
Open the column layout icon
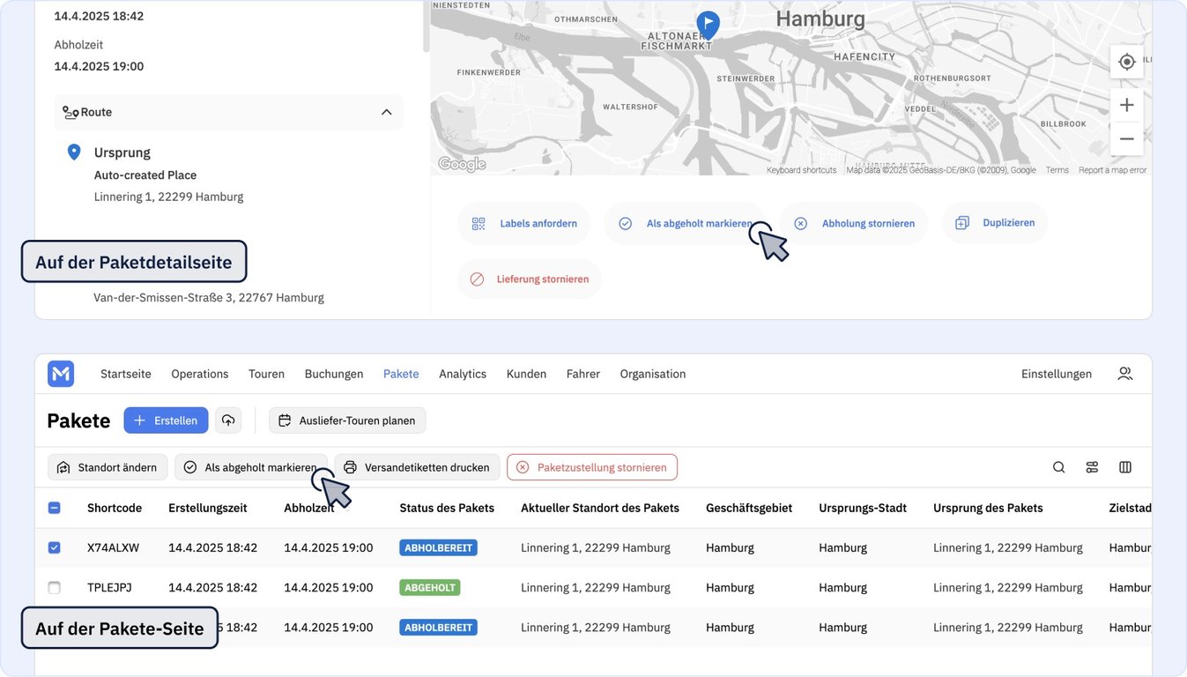coord(1125,467)
